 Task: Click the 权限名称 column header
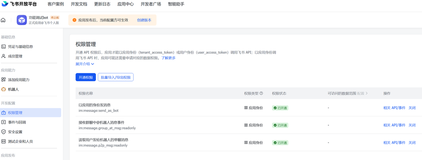click(x=86, y=93)
